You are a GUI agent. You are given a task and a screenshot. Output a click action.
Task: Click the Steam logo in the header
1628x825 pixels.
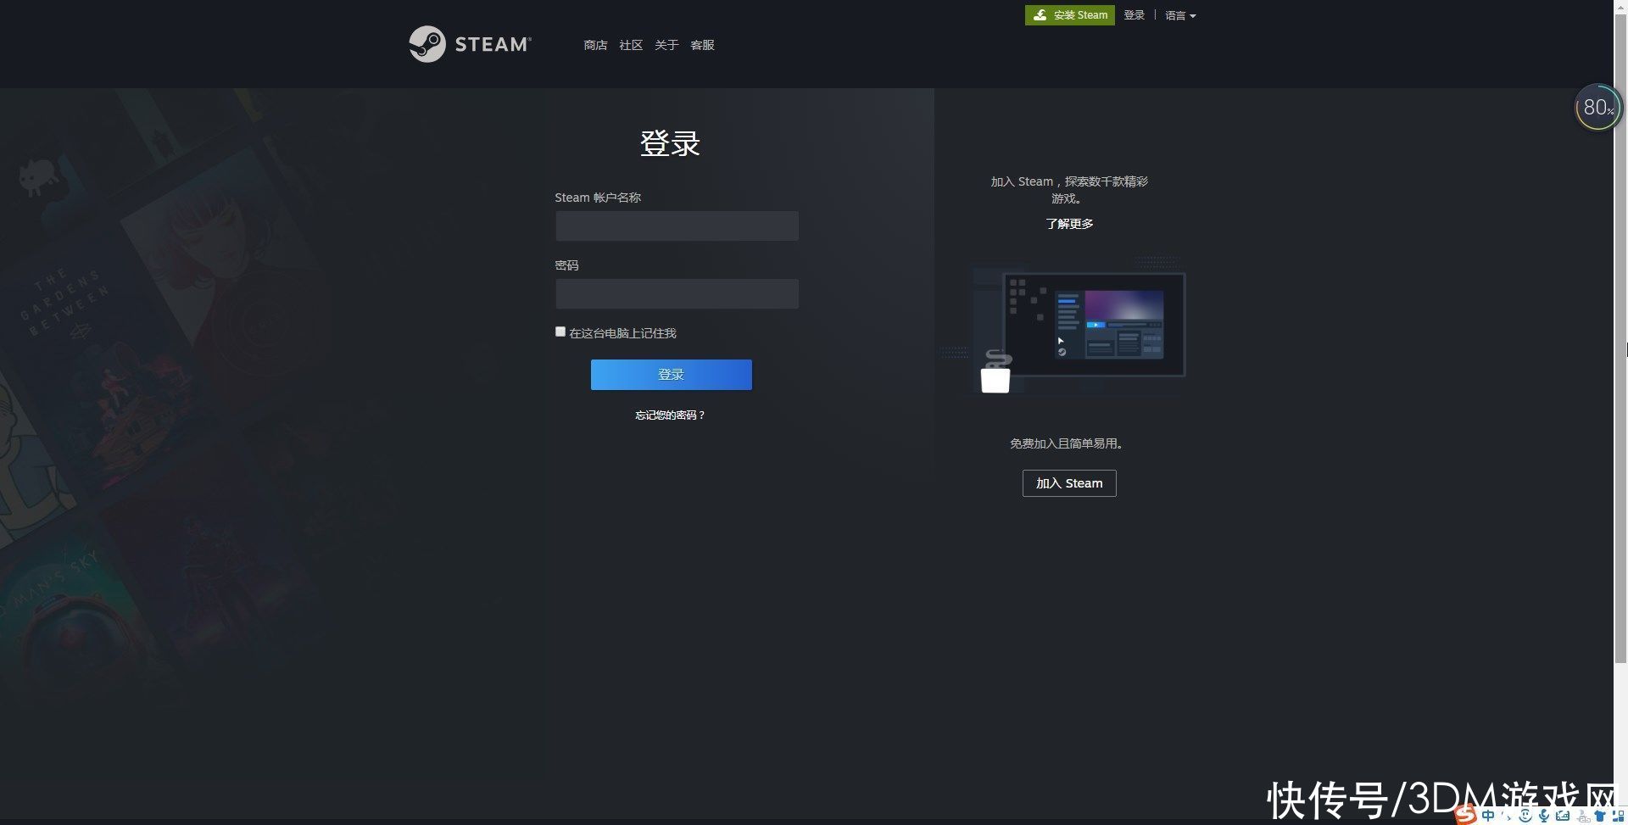tap(471, 44)
